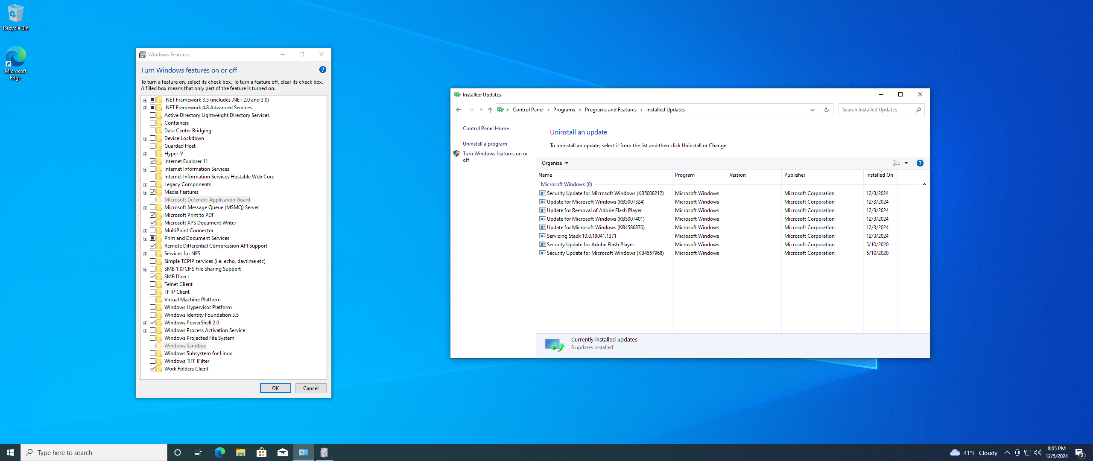Refresh the Installed Updates address bar
The width and height of the screenshot is (1093, 461).
click(826, 110)
